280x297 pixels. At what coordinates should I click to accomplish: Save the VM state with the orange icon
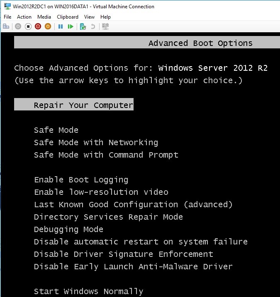[x=48, y=26]
